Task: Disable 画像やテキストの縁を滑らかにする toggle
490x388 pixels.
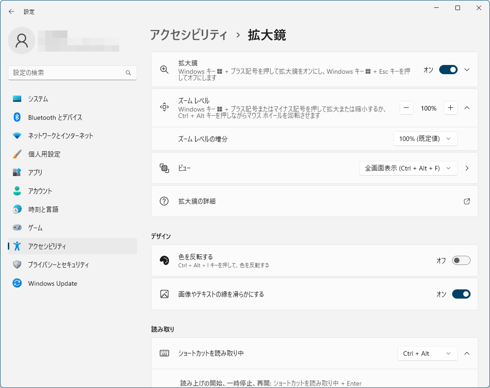Action: coord(461,294)
